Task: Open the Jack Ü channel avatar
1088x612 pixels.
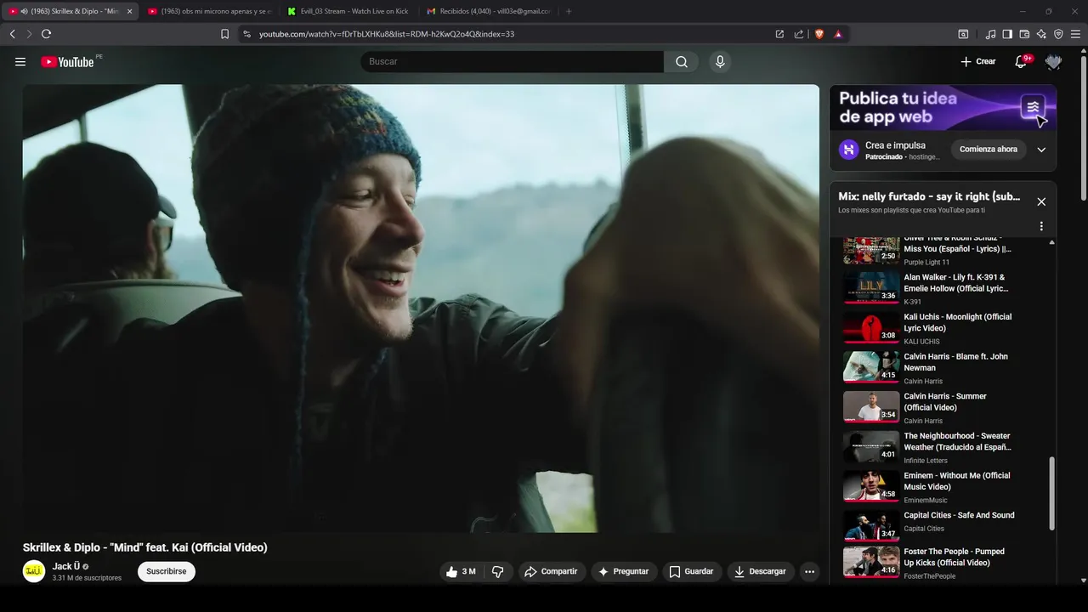Action: click(34, 571)
